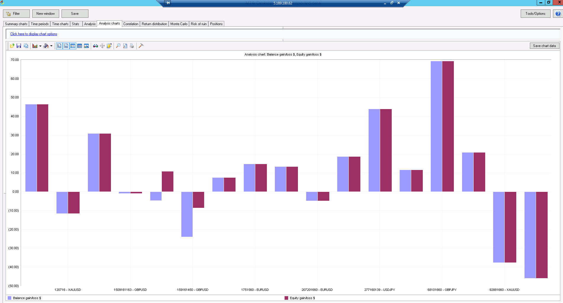Image resolution: width=563 pixels, height=303 pixels.
Task: Click the Equity gain/loss legend color swatch
Action: (x=286, y=298)
